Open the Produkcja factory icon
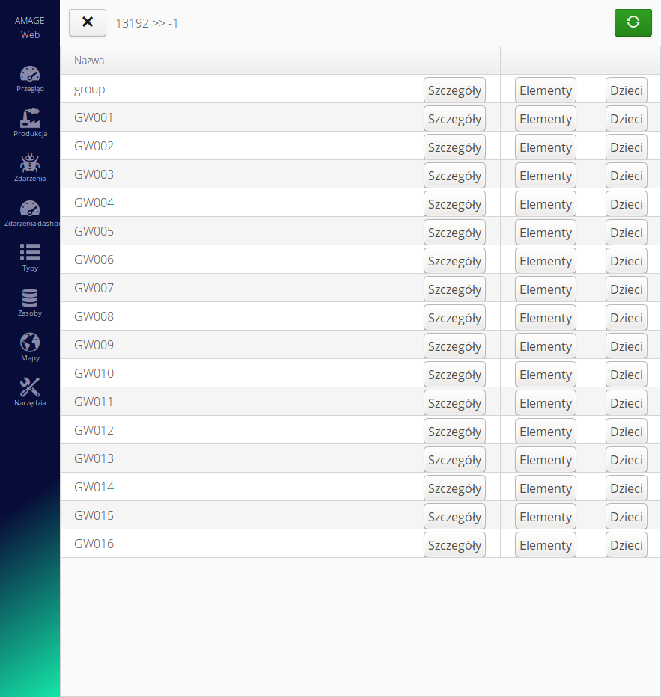Screen dimensions: 661x697 [x=30, y=119]
